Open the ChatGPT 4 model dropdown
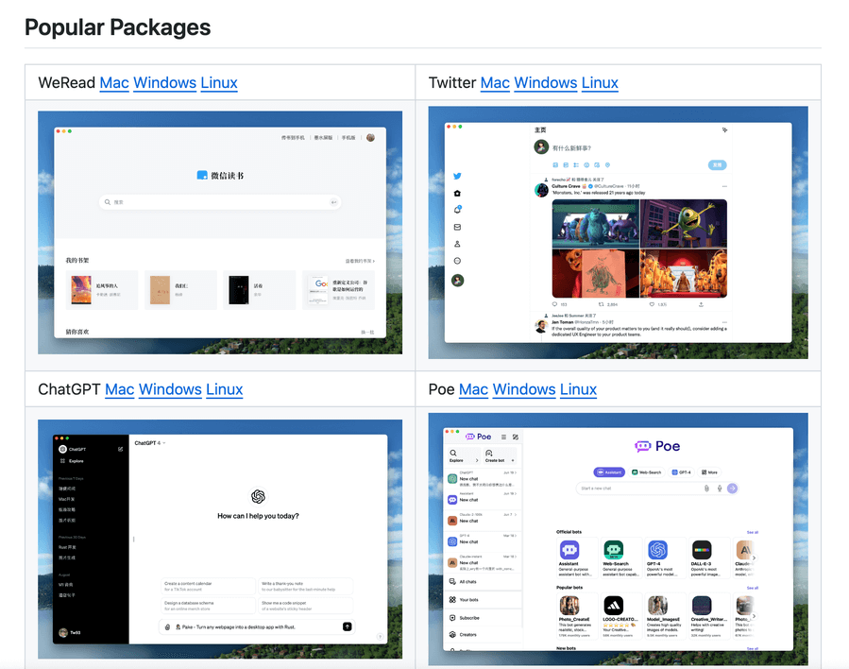 click(150, 443)
